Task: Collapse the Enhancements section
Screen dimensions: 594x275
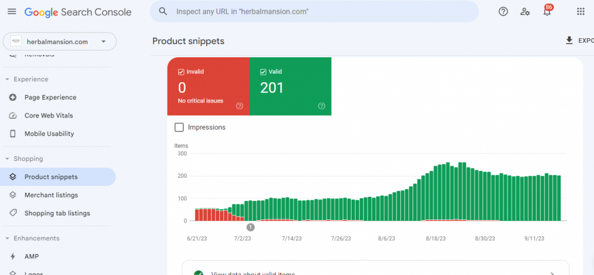Action: pyautogui.click(x=7, y=239)
